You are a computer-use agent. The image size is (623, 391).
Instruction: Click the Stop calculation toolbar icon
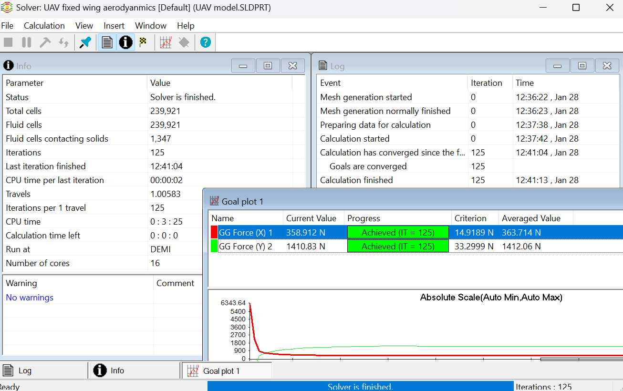pyautogui.click(x=8, y=42)
